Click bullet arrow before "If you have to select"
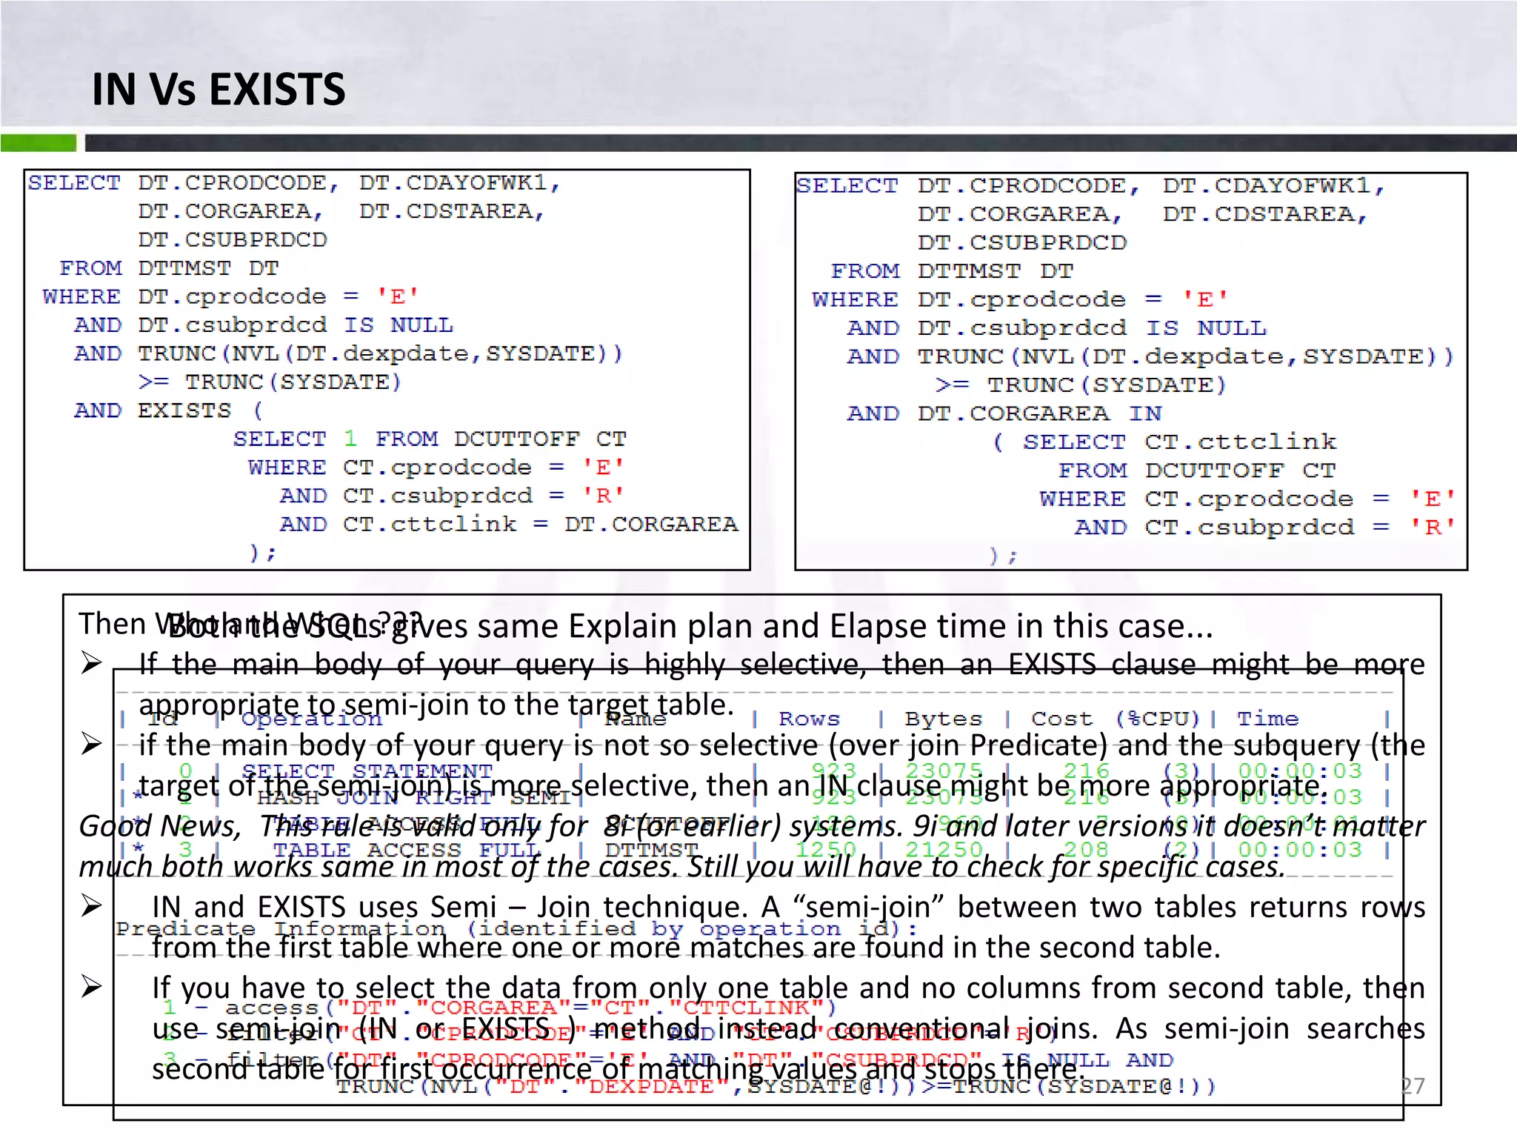This screenshot has height=1138, width=1517. click(92, 986)
